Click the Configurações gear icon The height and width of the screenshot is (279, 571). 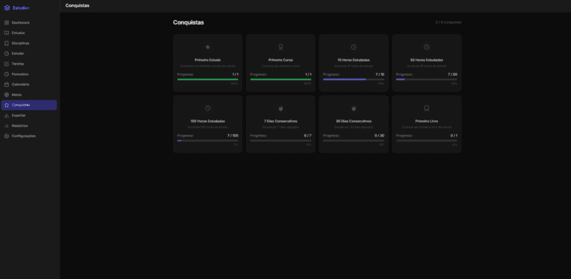click(7, 136)
